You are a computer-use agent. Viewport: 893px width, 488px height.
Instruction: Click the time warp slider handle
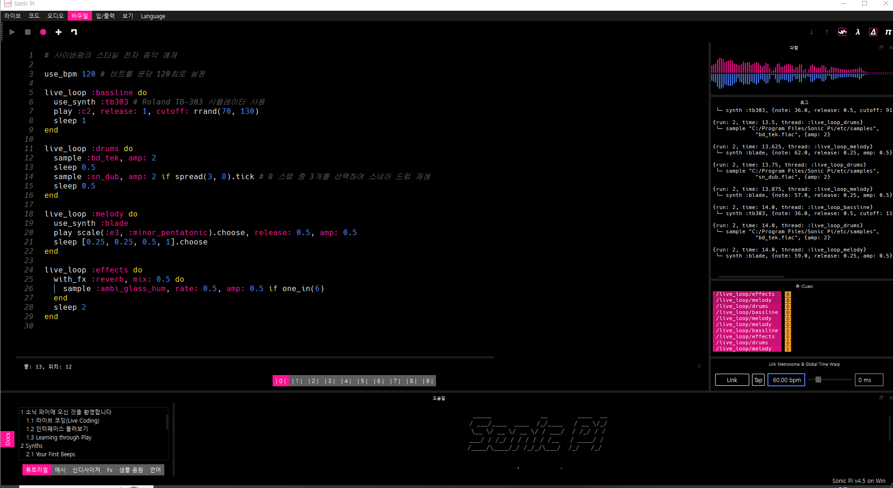tap(818, 380)
